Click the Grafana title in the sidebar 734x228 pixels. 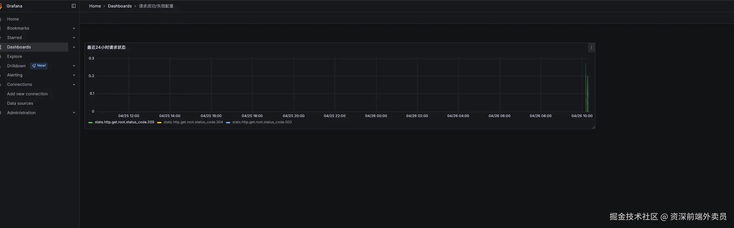(14, 6)
